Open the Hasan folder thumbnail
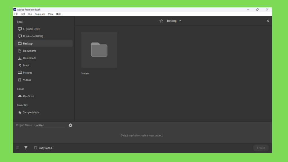Viewport: 288px width, 162px height. tap(99, 50)
